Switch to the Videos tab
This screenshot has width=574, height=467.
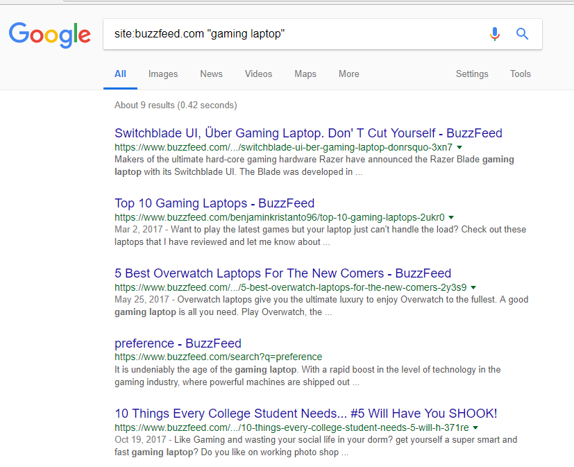pos(258,74)
